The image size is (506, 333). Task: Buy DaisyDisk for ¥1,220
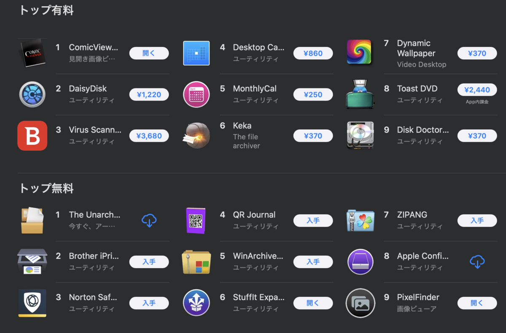pyautogui.click(x=149, y=95)
